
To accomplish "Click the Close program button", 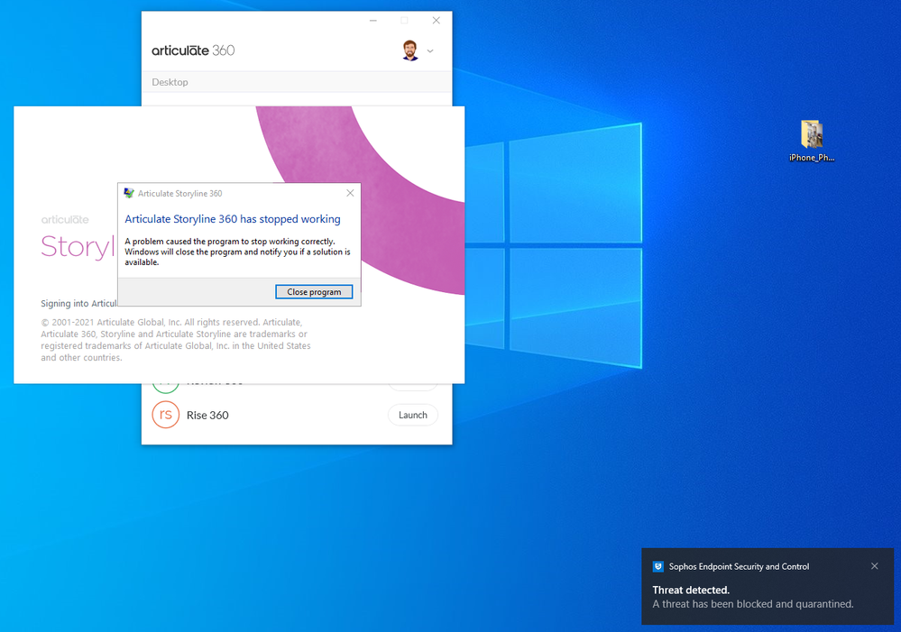I will pos(314,292).
